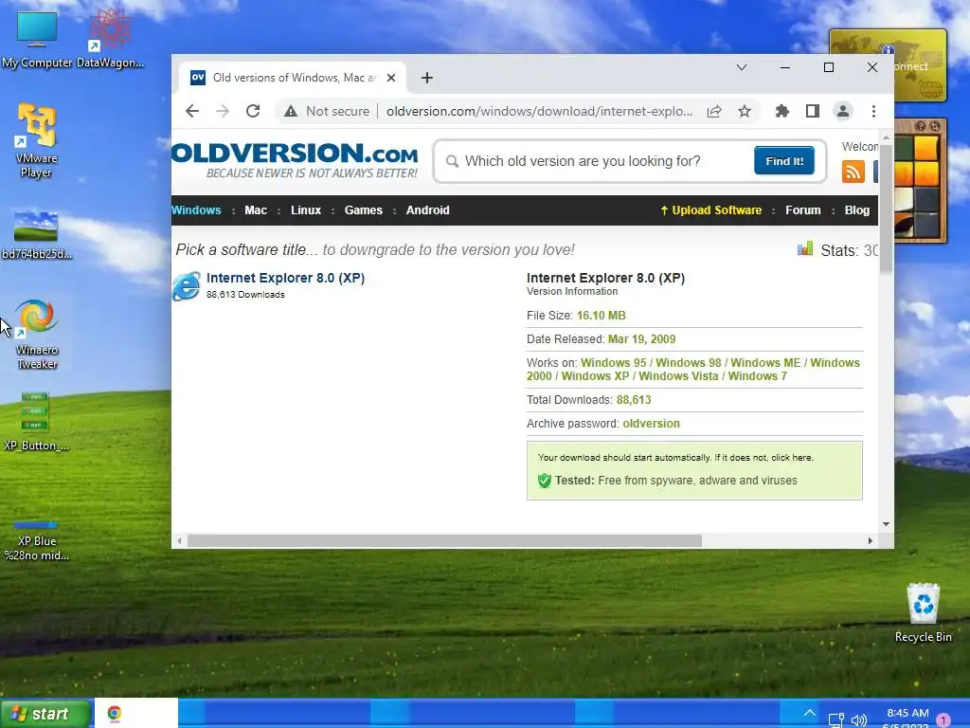Screen dimensions: 970x728
Task: Click the browser forward arrow
Action: pos(223,112)
